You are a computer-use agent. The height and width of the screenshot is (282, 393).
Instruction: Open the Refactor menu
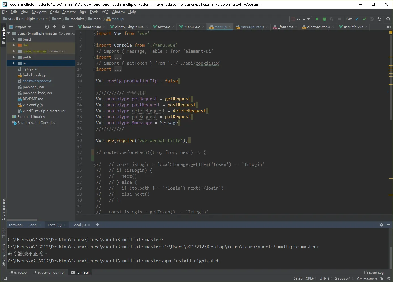coord(69,12)
